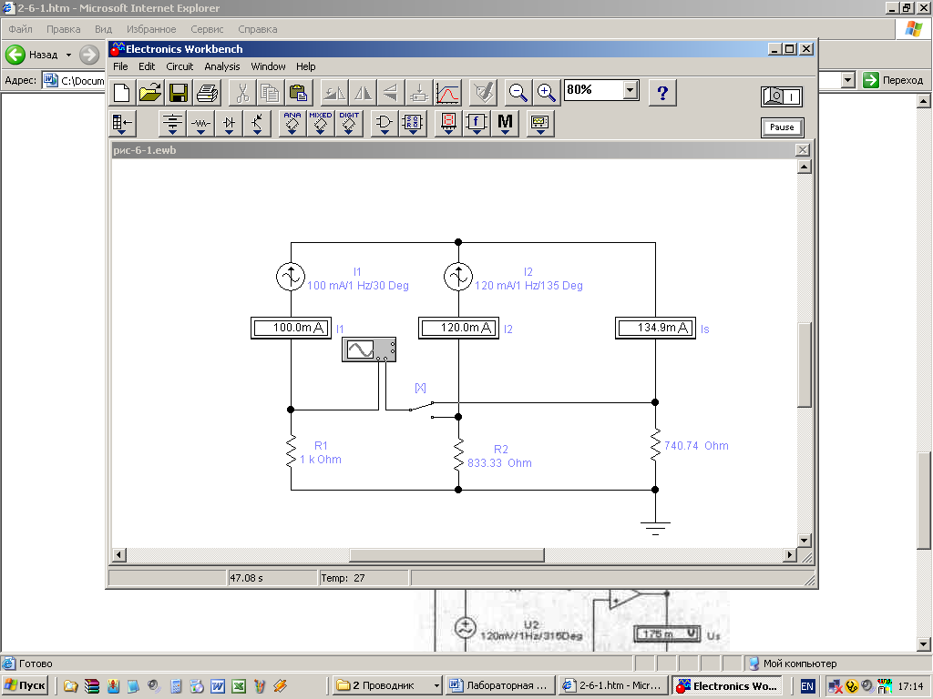Click the Pause simulation button
Viewport: 933px width, 699px height.
click(x=782, y=127)
